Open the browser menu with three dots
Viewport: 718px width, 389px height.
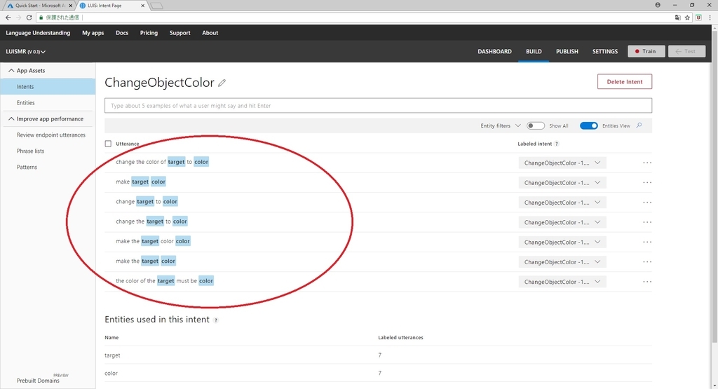point(710,18)
